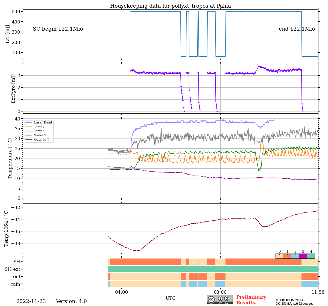Click the 'ExtPyro [mJ]' axis label
Viewport: 328px width, 306px height.
tap(13, 89)
